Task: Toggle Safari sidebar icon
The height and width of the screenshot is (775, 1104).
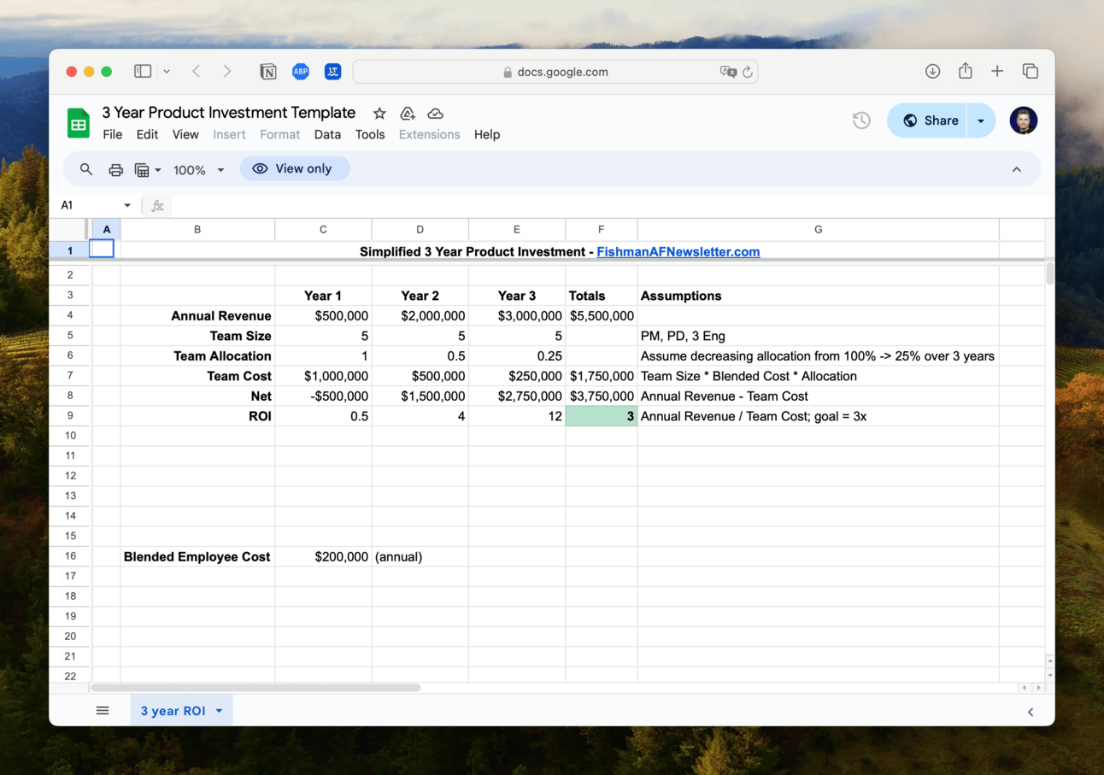Action: pos(143,72)
